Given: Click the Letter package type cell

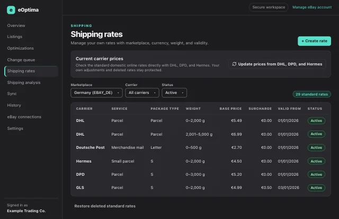Looking at the screenshot, I should [x=156, y=148].
